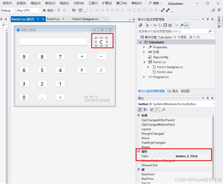The height and width of the screenshot is (184, 223).
Task: Select the C clear button on form
Action: [101, 42]
